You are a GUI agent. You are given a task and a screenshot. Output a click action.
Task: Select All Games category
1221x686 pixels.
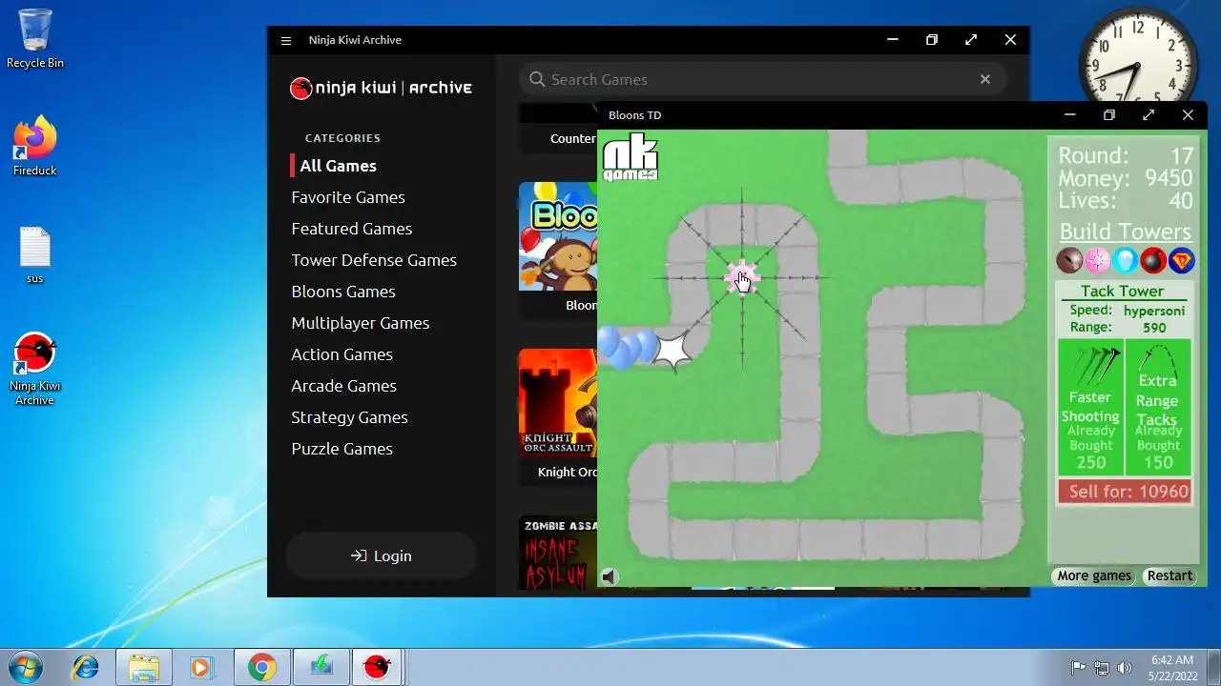[x=339, y=166]
